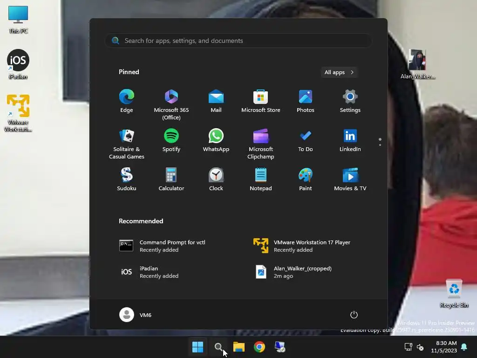Launch the Paint app
The height and width of the screenshot is (358, 477).
click(x=306, y=179)
